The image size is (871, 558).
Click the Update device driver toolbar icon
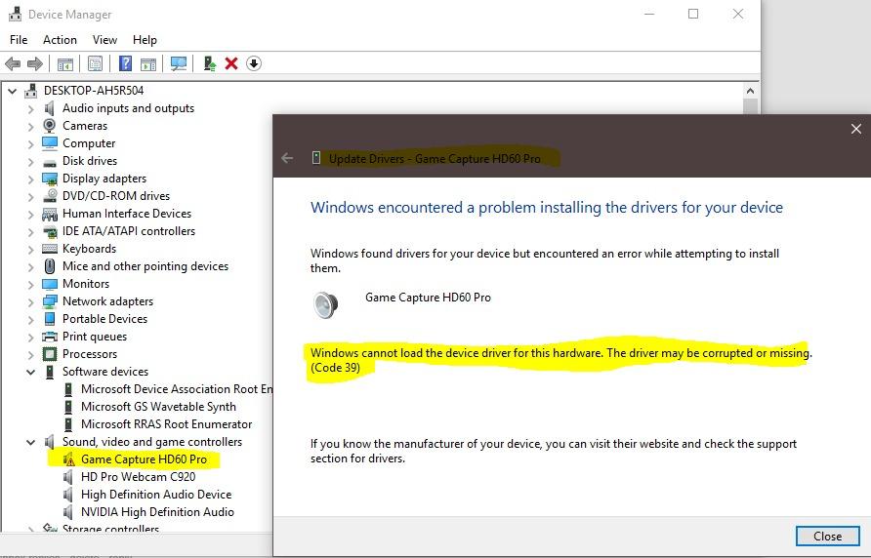click(209, 63)
